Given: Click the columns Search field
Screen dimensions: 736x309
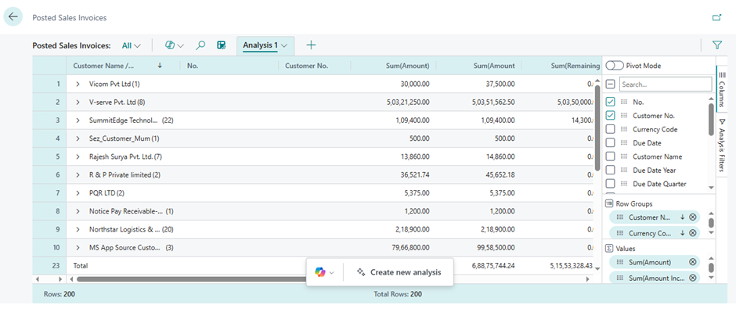Looking at the screenshot, I should pyautogui.click(x=666, y=84).
